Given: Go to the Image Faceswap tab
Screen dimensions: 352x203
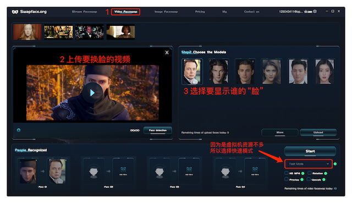Looking at the screenshot, I should coord(166,12).
